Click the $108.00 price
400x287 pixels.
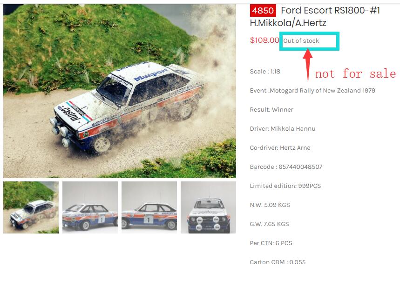(x=264, y=40)
